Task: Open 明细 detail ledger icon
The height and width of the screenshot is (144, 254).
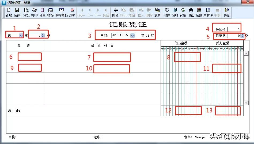Action: [x=191, y=13]
